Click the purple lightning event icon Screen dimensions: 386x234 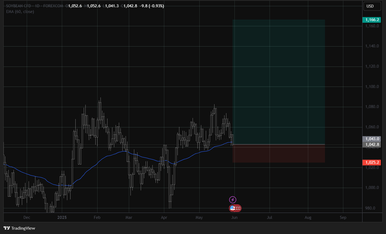(233, 200)
